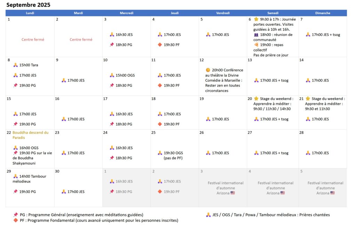
Task: Click the pizza icon beside 19h00 repas collectif
Action: click(256, 45)
